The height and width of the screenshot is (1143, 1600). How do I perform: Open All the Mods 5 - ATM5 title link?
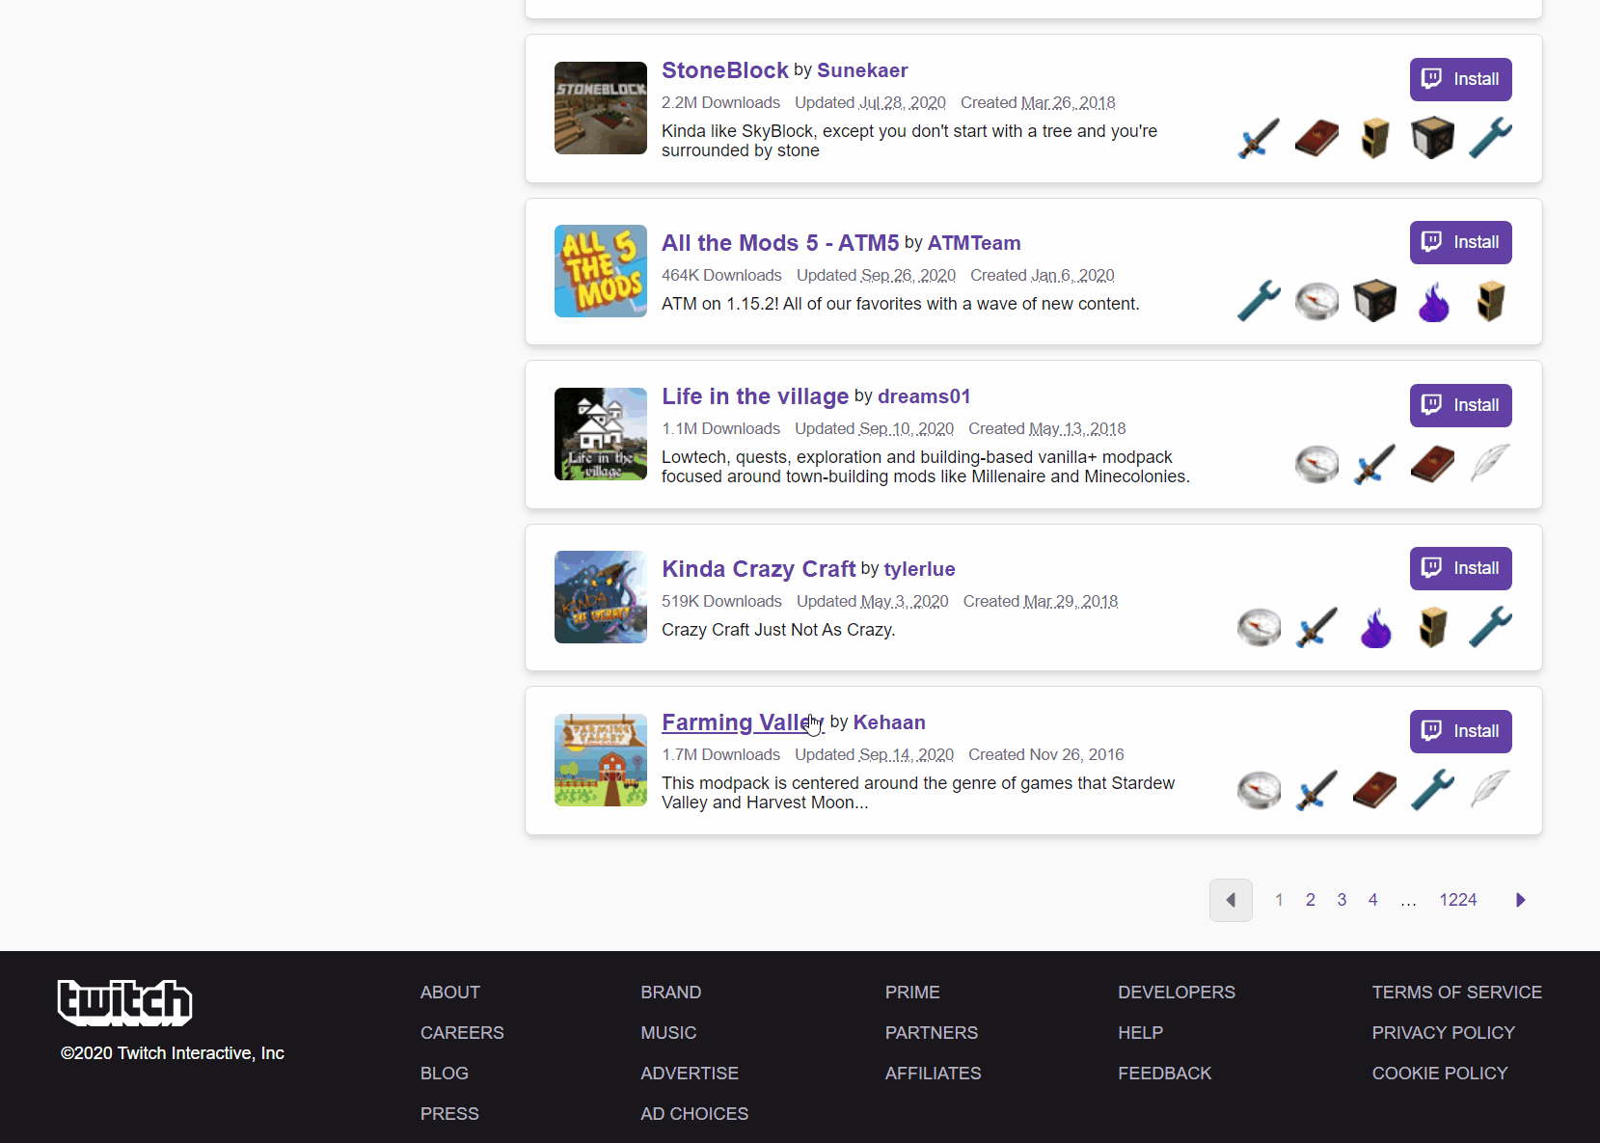pos(780,243)
